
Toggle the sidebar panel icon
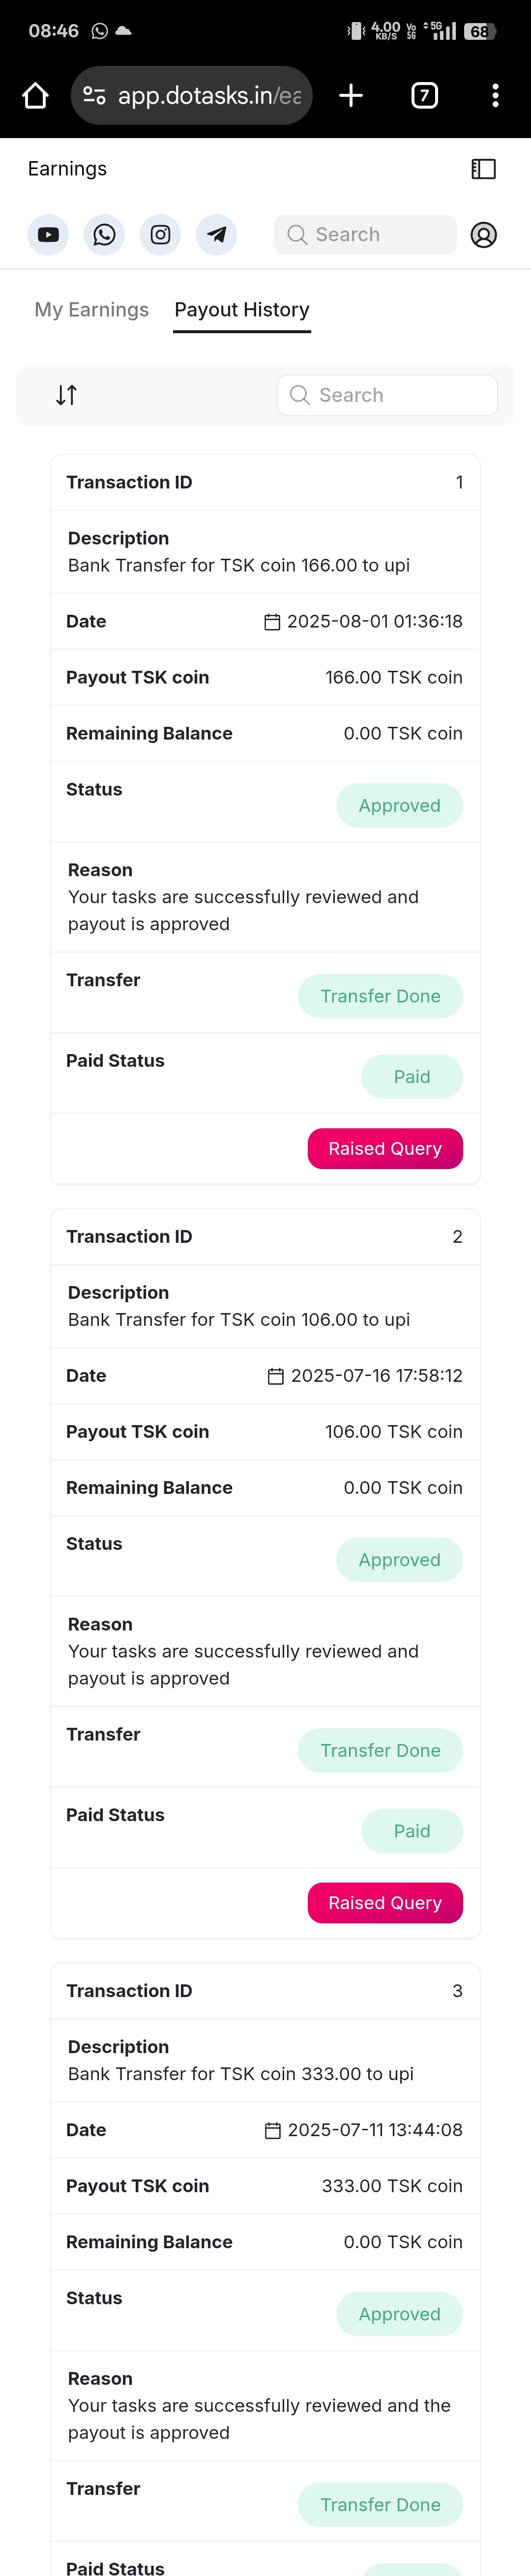point(483,169)
